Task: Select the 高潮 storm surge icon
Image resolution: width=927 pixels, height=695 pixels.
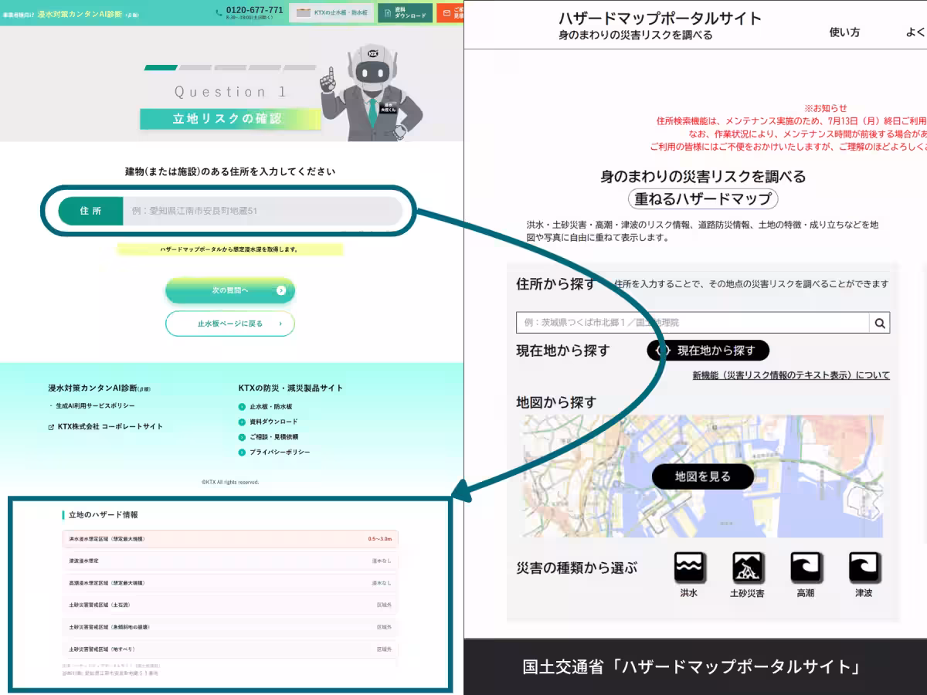Action: coord(806,568)
